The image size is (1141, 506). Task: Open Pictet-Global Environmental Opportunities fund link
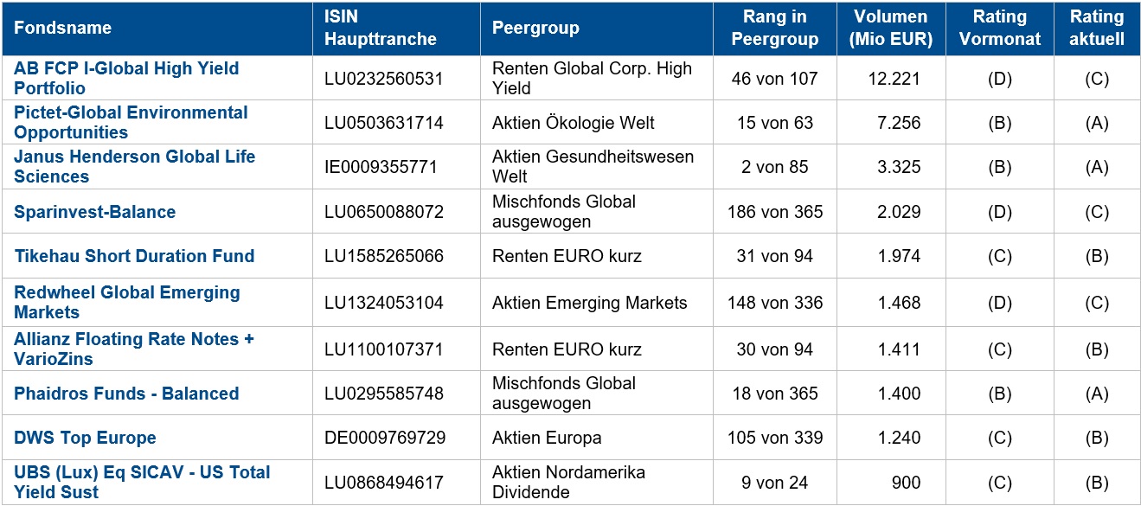tap(131, 122)
